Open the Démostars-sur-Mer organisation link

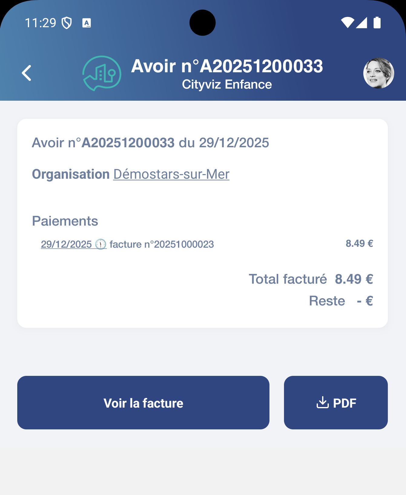171,174
